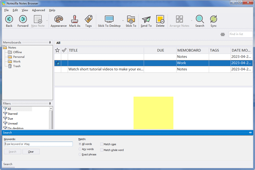Open the New Note dropdown arrow
Image resolution: width=255 pixels, height=170 pixels.
click(47, 20)
